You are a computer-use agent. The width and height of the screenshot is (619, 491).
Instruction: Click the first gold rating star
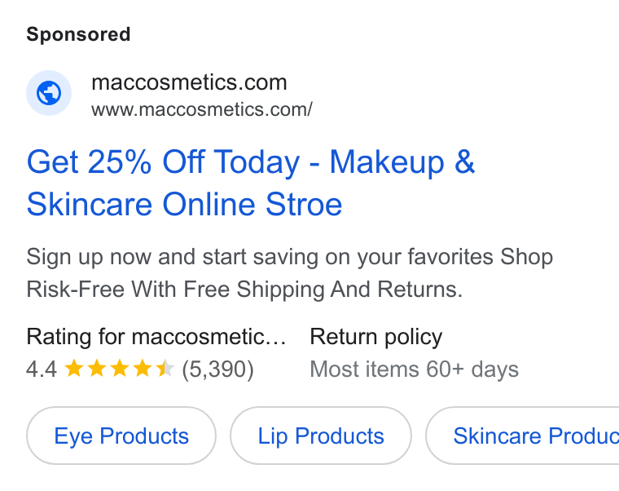point(73,369)
